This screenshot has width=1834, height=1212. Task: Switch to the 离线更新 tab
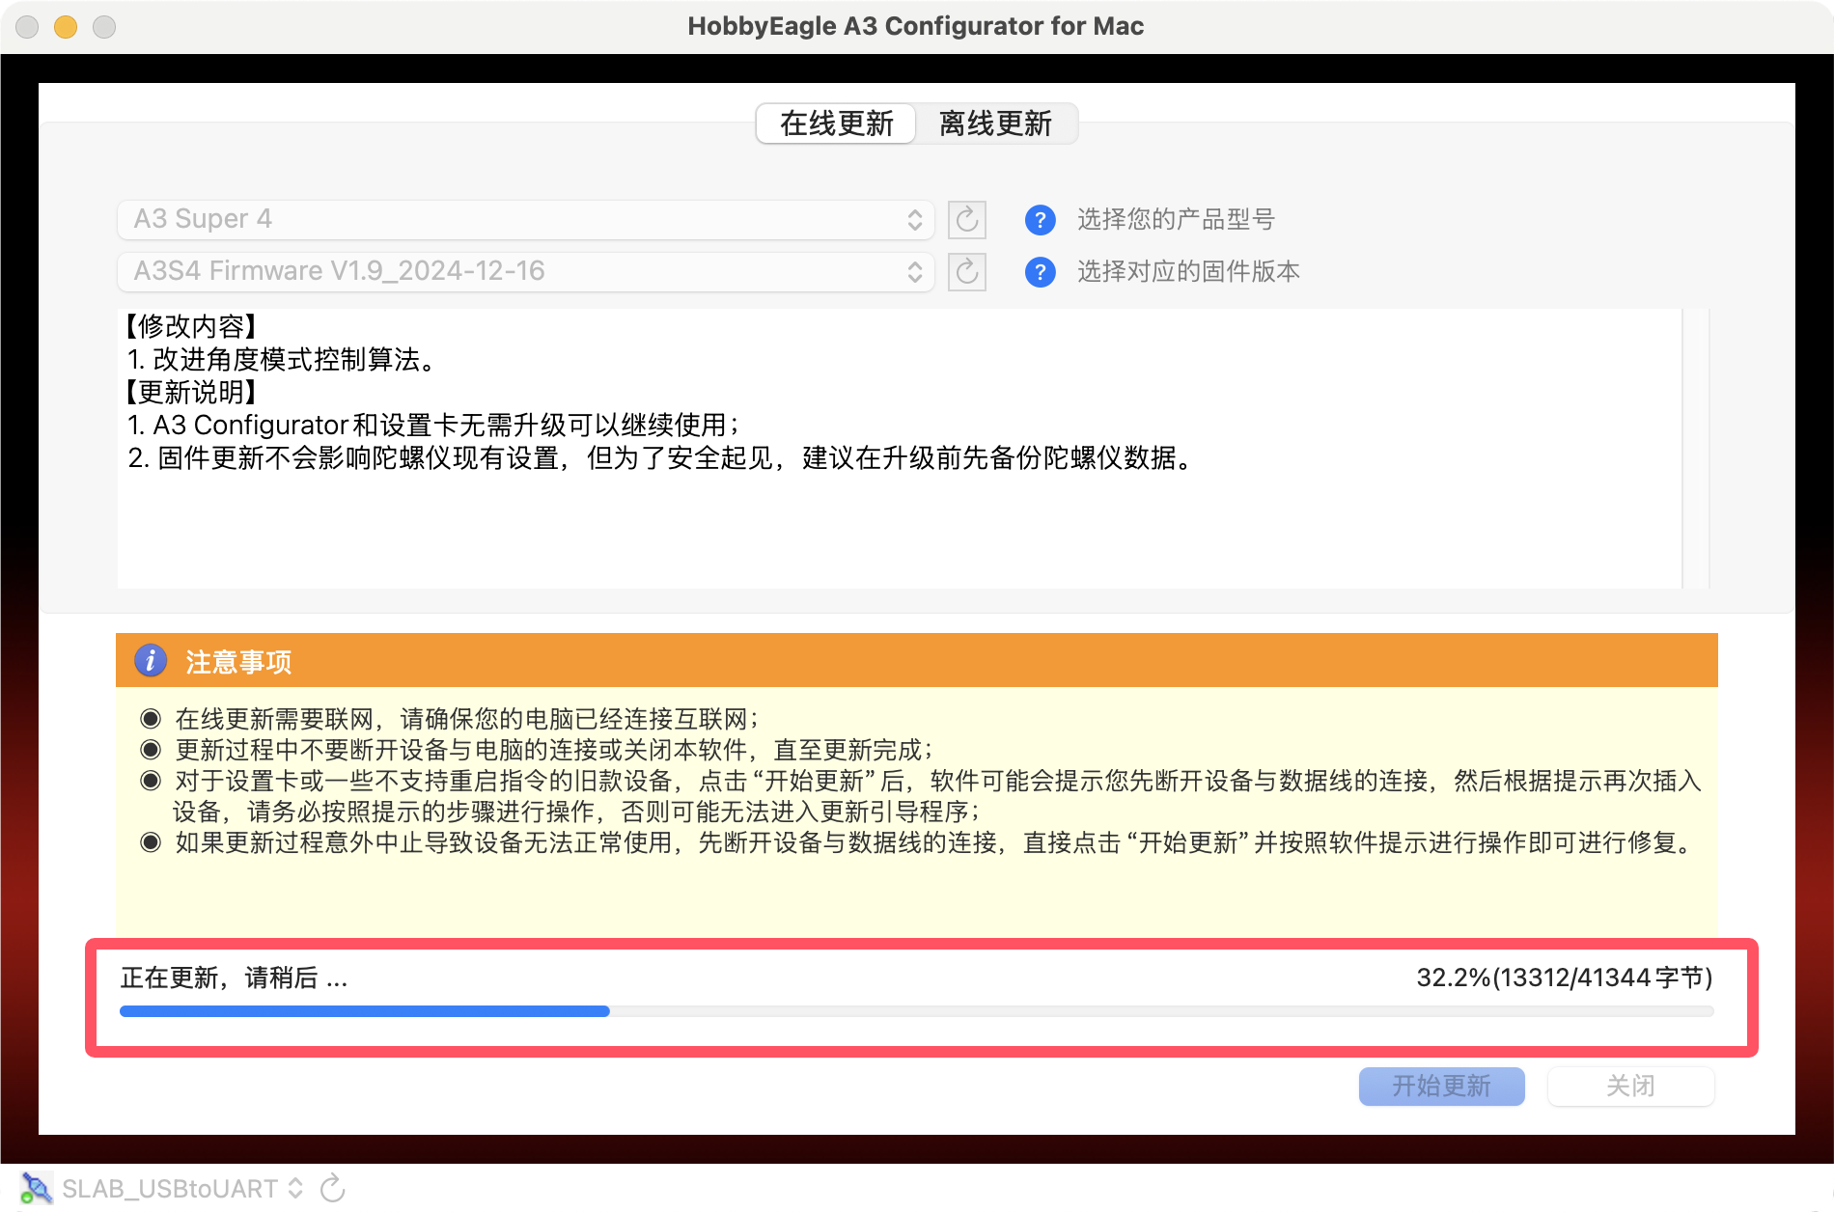(x=995, y=124)
